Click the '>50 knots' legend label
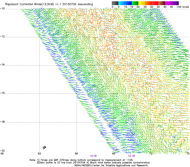Viewport: 190px width, 167px height. click(183, 7)
